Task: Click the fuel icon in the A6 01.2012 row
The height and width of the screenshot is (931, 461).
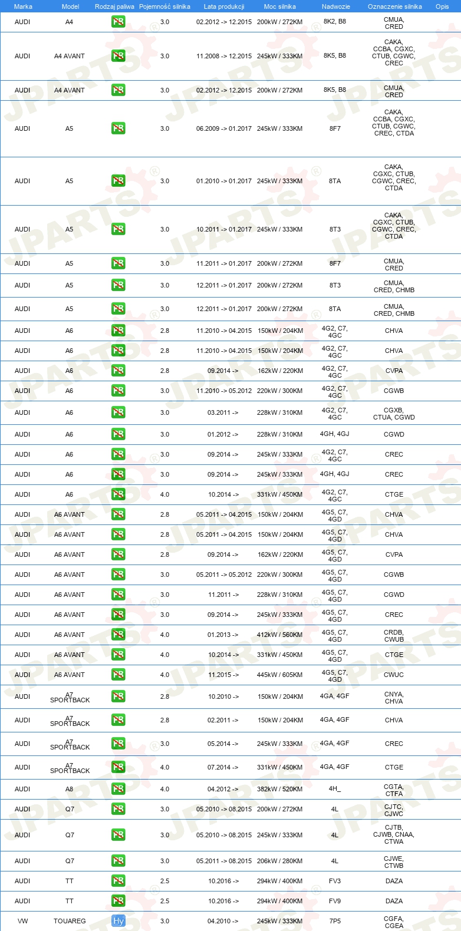Action: pyautogui.click(x=118, y=434)
